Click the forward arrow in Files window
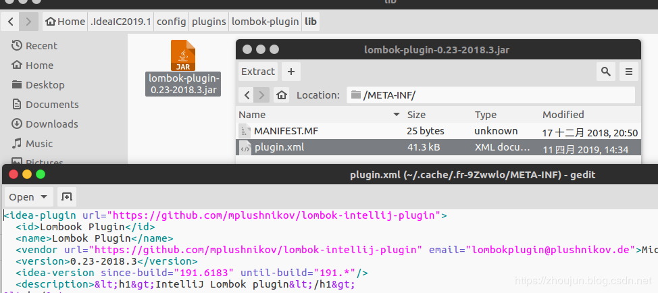This screenshot has width=658, height=293. click(x=28, y=22)
